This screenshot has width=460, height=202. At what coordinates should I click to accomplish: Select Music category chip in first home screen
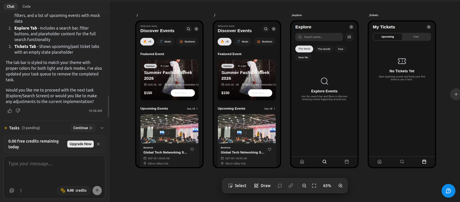click(x=165, y=42)
